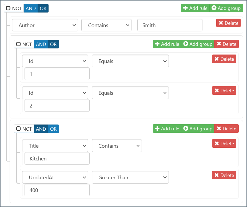Image resolution: width=247 pixels, height=207 pixels.
Task: Click the circled plus icon on the top-level Add group
Action: pos(214,8)
